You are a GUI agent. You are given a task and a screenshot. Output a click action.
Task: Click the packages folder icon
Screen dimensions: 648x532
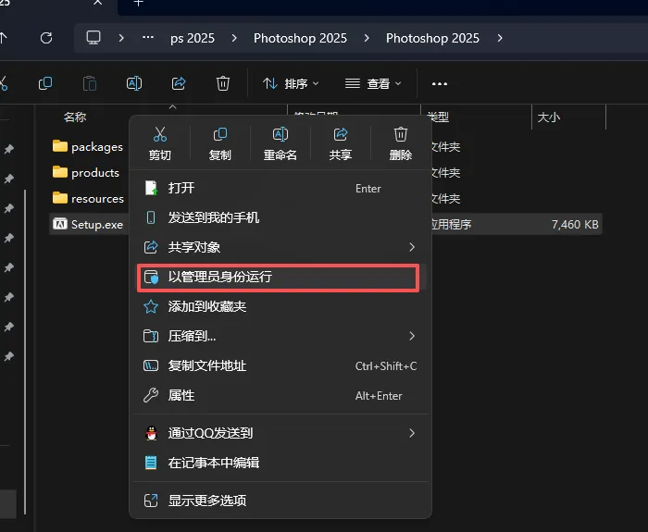click(60, 146)
